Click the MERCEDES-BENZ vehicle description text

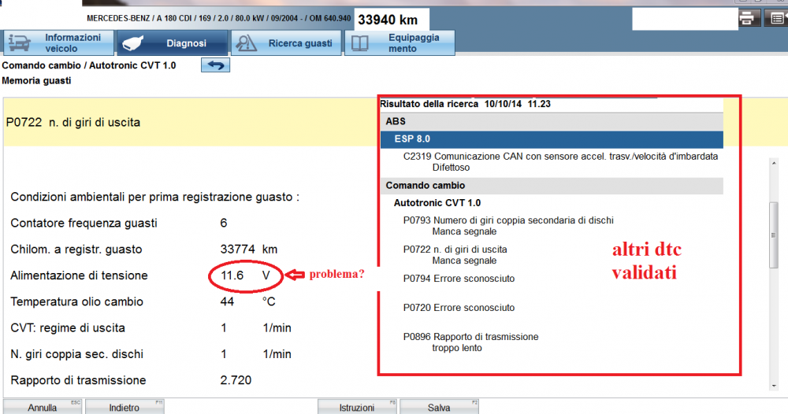[218, 19]
